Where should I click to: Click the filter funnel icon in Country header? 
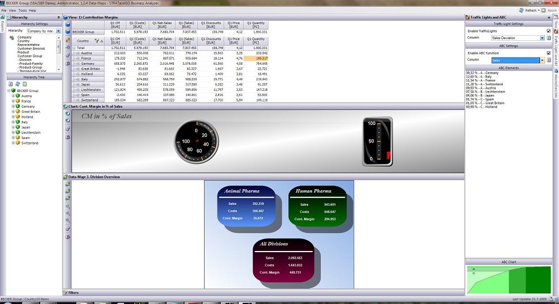(97, 41)
